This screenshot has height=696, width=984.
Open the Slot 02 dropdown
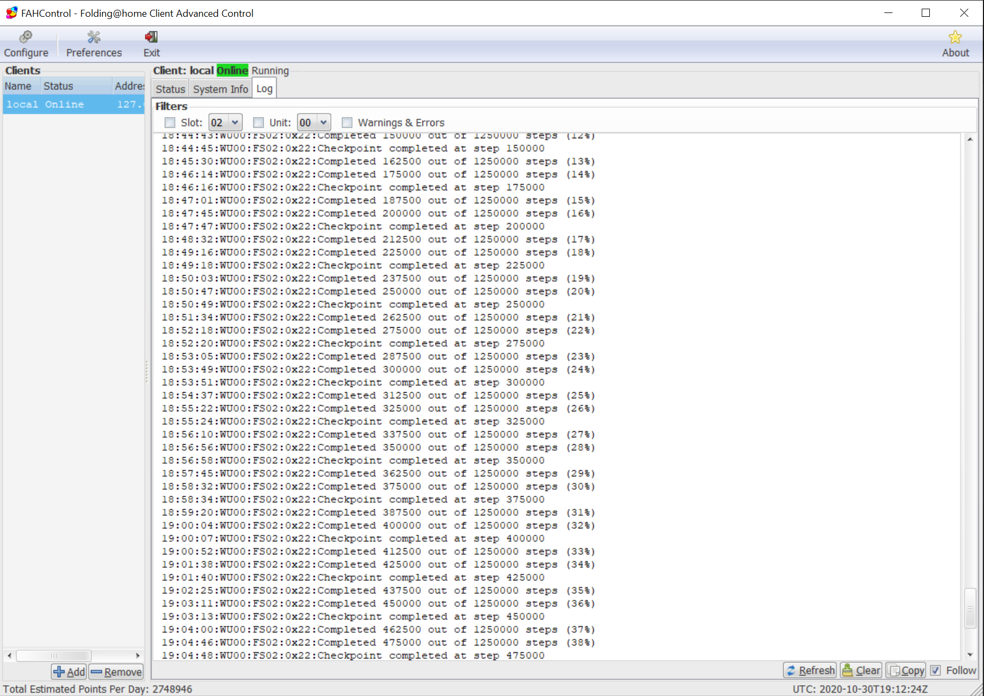tap(225, 122)
